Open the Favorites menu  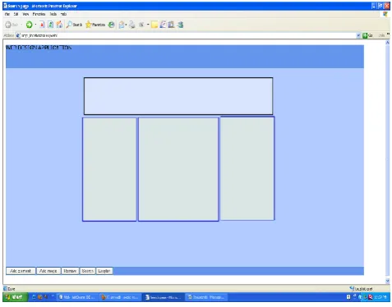coord(39,14)
